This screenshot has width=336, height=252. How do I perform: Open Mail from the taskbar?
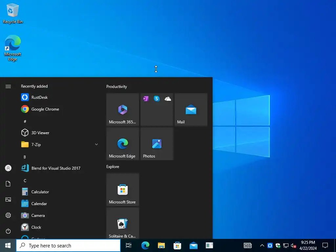[x=194, y=245]
